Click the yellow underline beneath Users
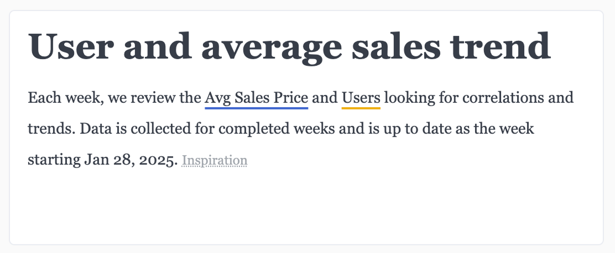The height and width of the screenshot is (253, 615). click(x=361, y=108)
